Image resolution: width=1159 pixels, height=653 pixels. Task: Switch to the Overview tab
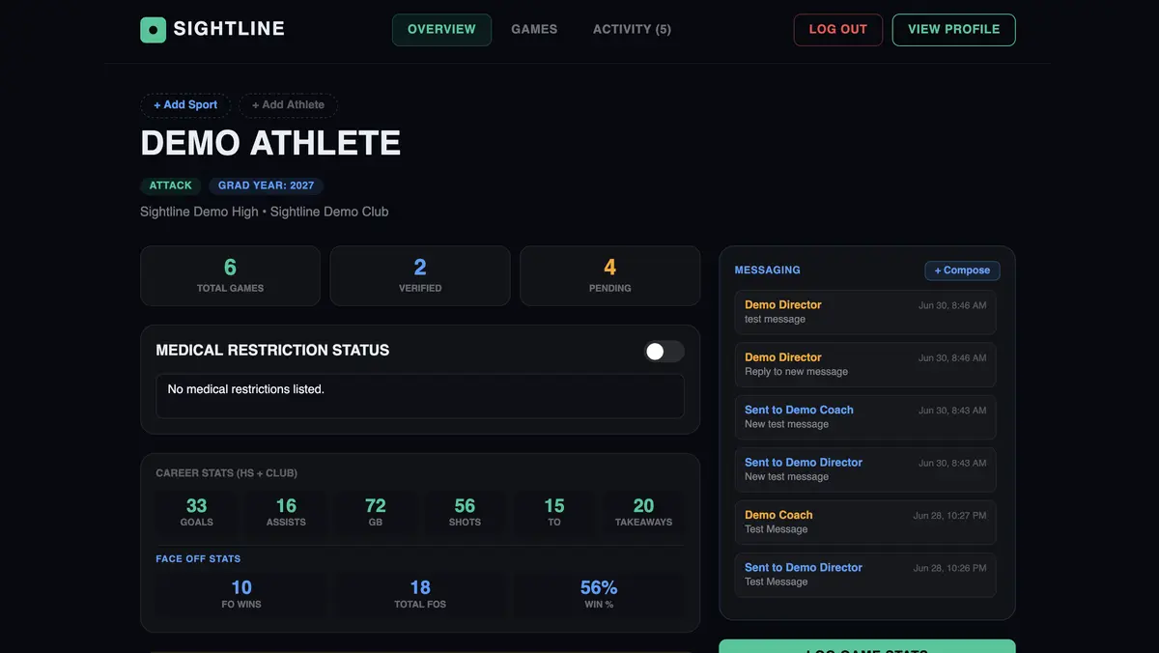(x=441, y=29)
